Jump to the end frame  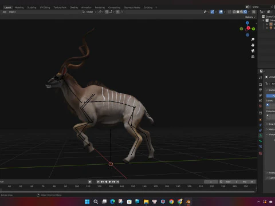117,182
